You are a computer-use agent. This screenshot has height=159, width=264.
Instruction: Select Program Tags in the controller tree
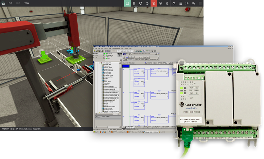[107, 64]
